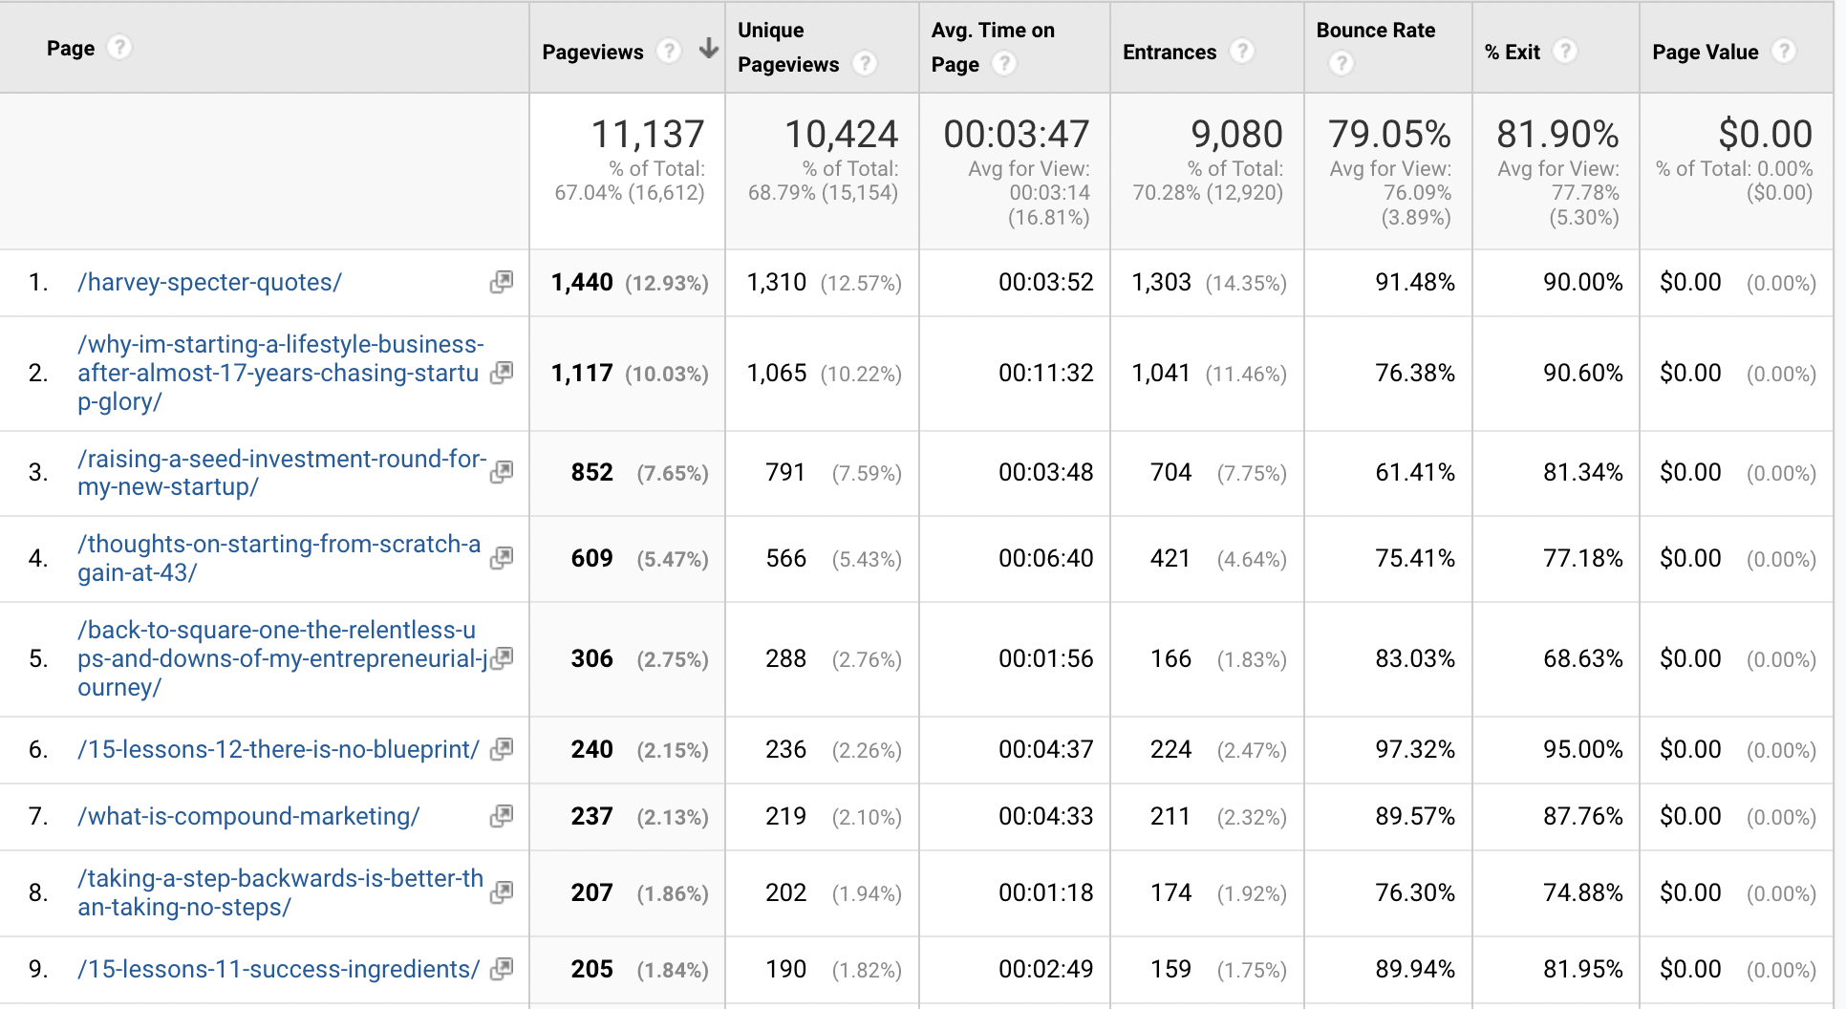Screen dimensions: 1846x1009
Task: Click the Page column header
Action: (x=71, y=48)
